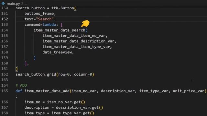Click the Python file icon in breadcrumb

click(x=3, y=4)
